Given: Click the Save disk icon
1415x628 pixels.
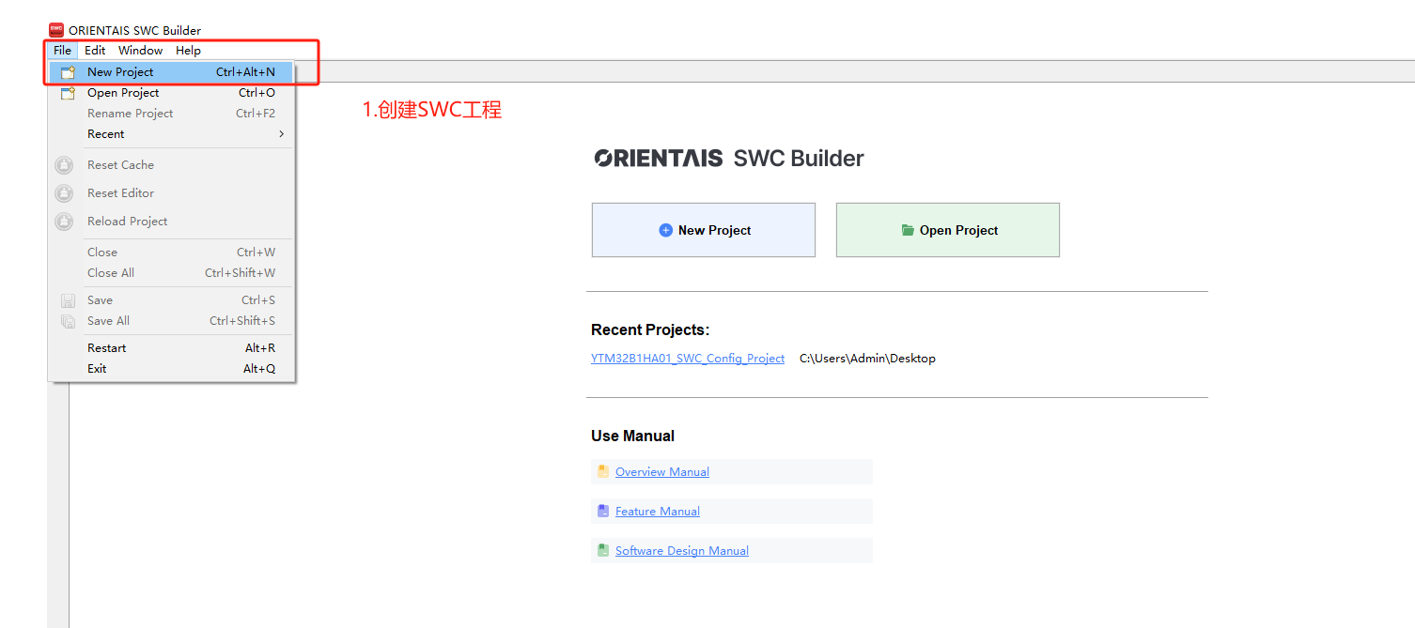Looking at the screenshot, I should coord(68,300).
